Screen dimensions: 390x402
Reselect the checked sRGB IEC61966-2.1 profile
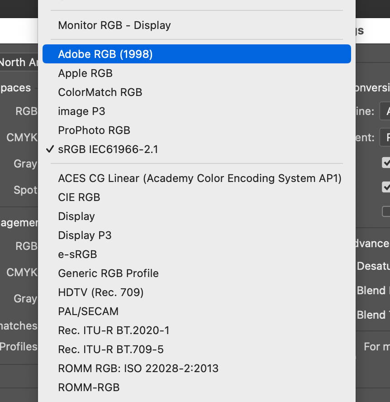point(108,149)
